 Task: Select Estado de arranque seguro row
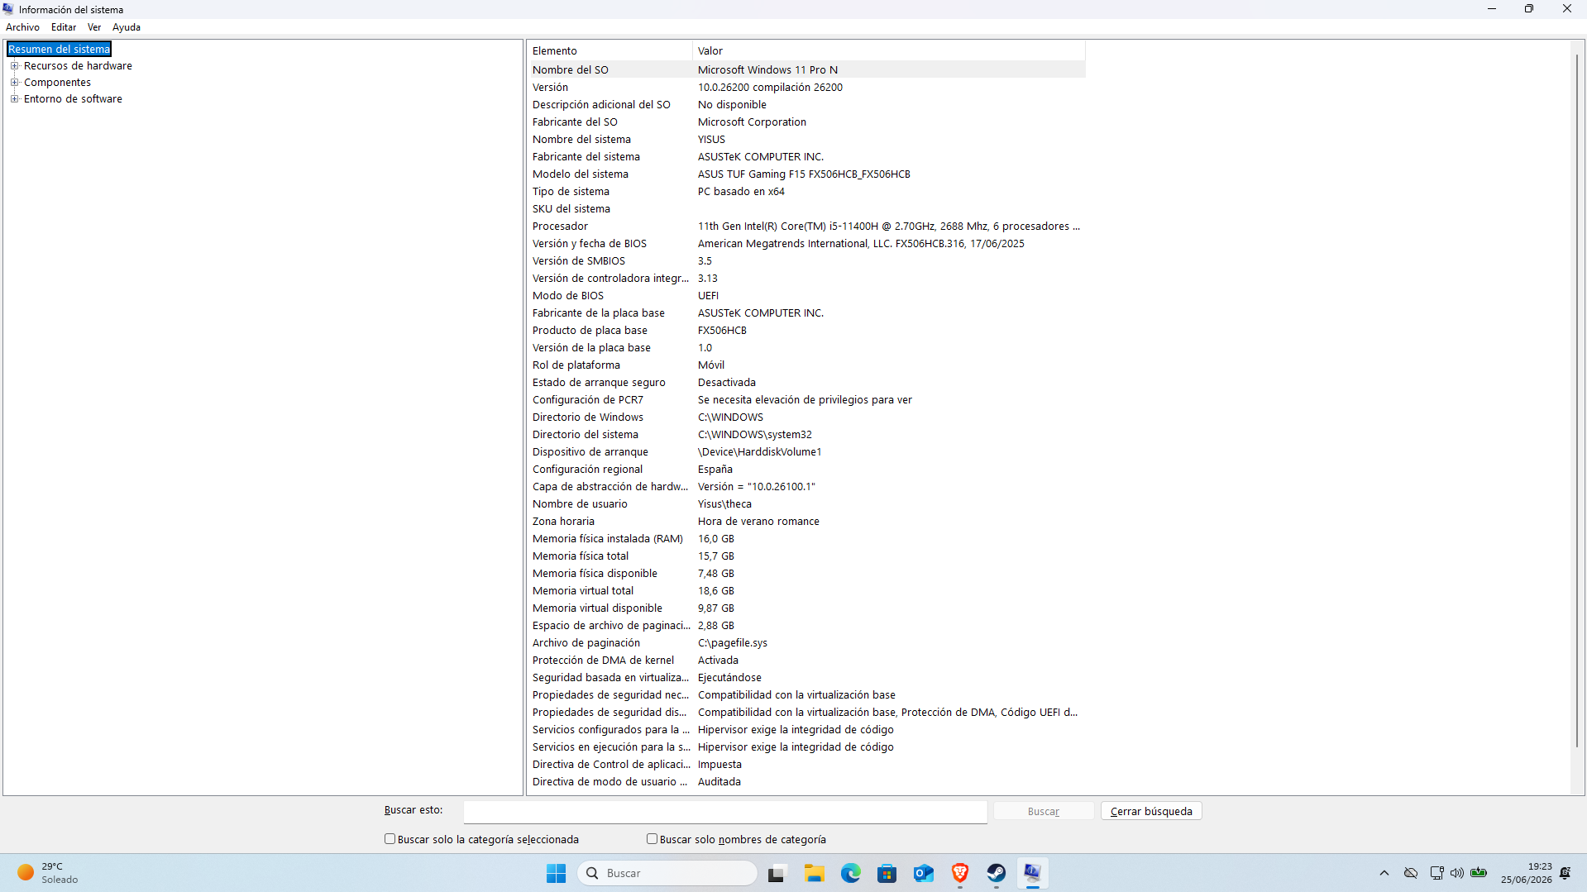click(806, 383)
